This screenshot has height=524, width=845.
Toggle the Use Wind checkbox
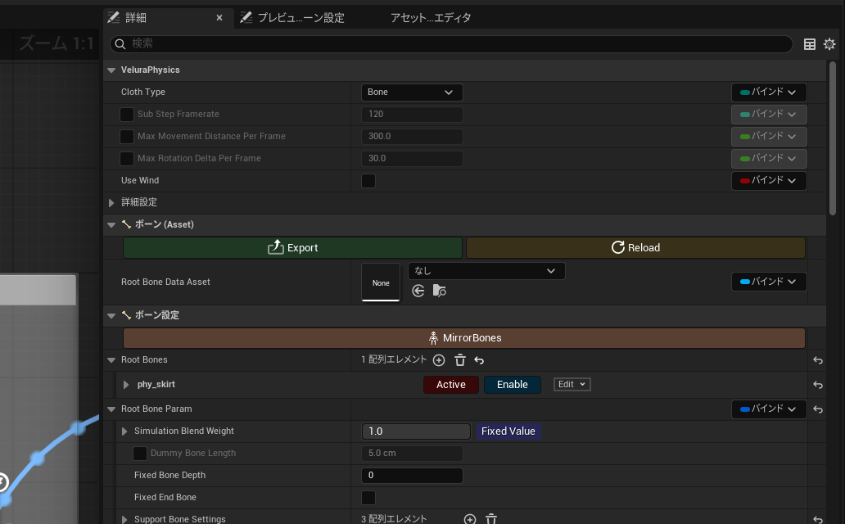(368, 181)
